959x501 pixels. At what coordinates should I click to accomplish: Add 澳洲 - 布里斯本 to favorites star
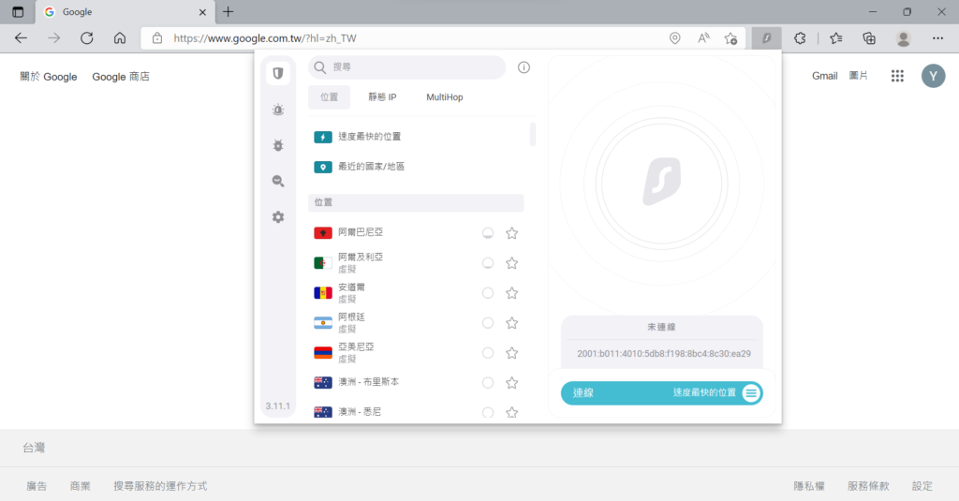pyautogui.click(x=512, y=383)
